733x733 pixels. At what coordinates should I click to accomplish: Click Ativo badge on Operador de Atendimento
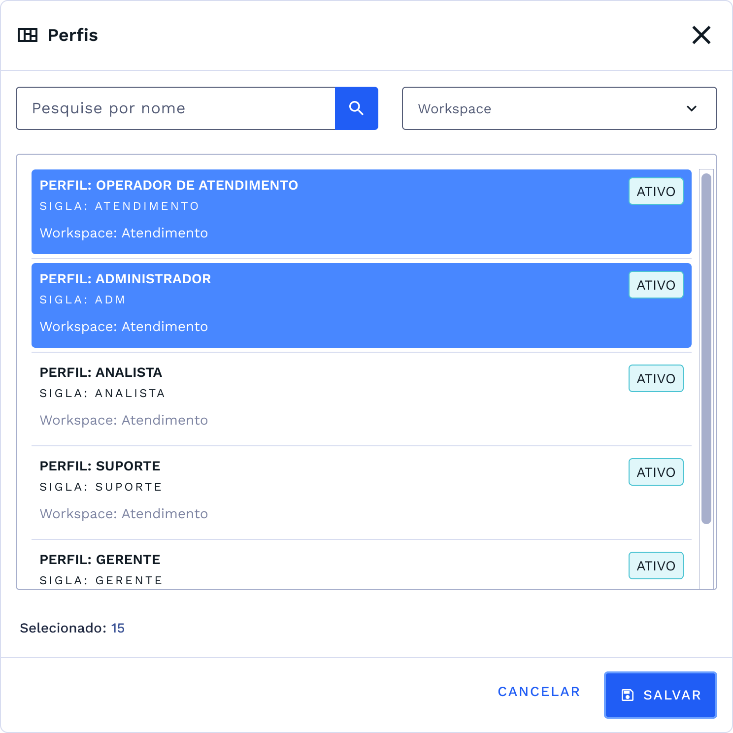click(x=656, y=191)
